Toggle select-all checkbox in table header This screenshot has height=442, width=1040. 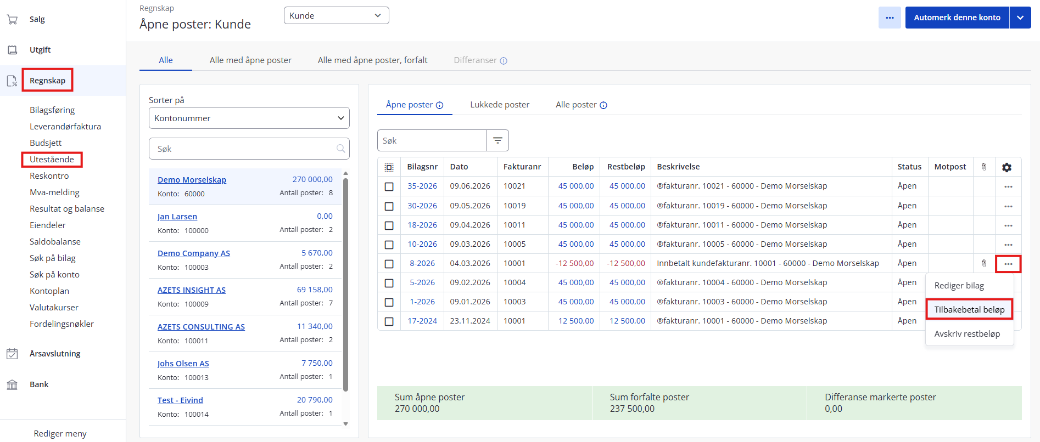click(x=389, y=167)
